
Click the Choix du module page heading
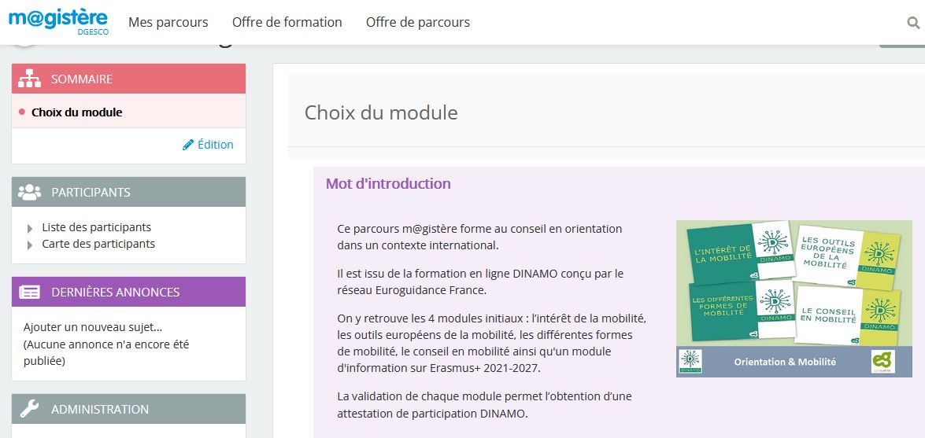coord(381,112)
